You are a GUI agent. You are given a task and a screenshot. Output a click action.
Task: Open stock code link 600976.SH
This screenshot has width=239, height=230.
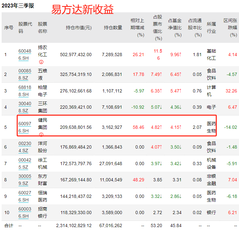(25, 127)
